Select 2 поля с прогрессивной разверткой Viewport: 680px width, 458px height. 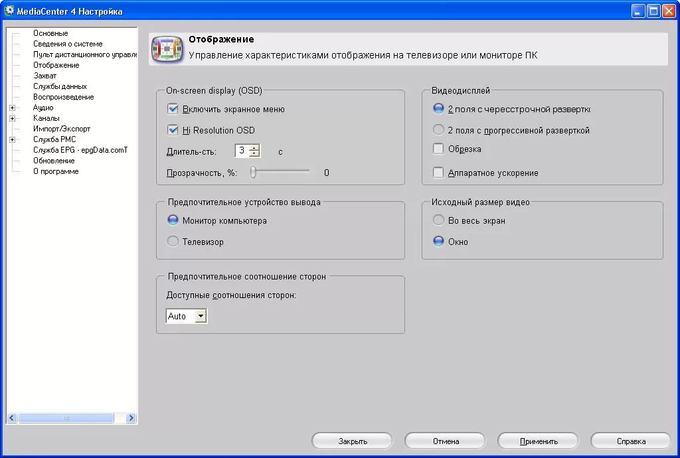[x=438, y=131]
